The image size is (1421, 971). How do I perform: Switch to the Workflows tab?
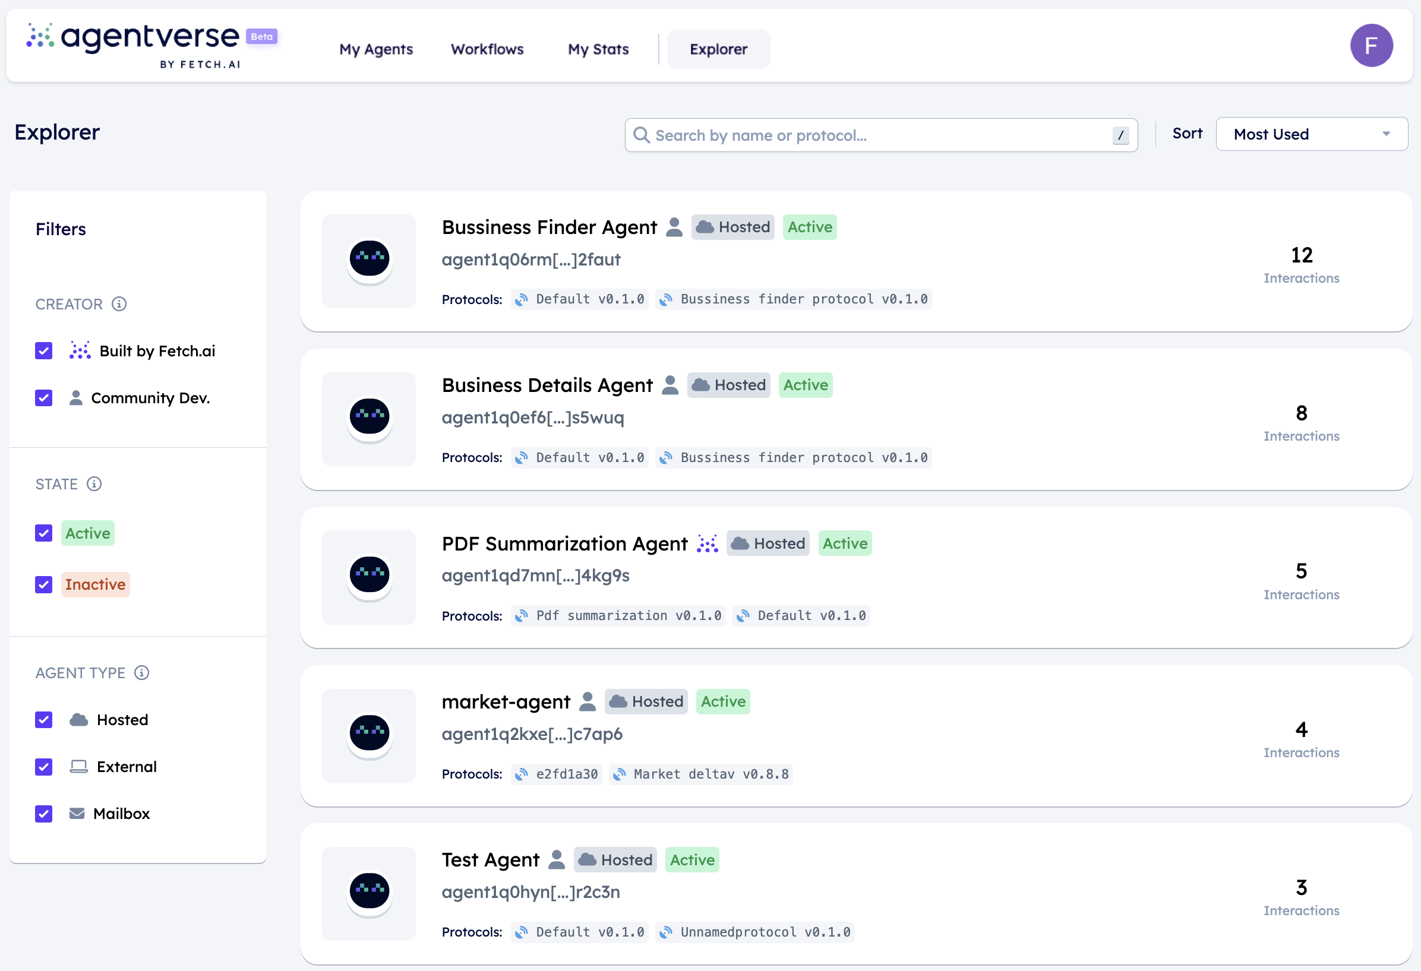tap(487, 49)
